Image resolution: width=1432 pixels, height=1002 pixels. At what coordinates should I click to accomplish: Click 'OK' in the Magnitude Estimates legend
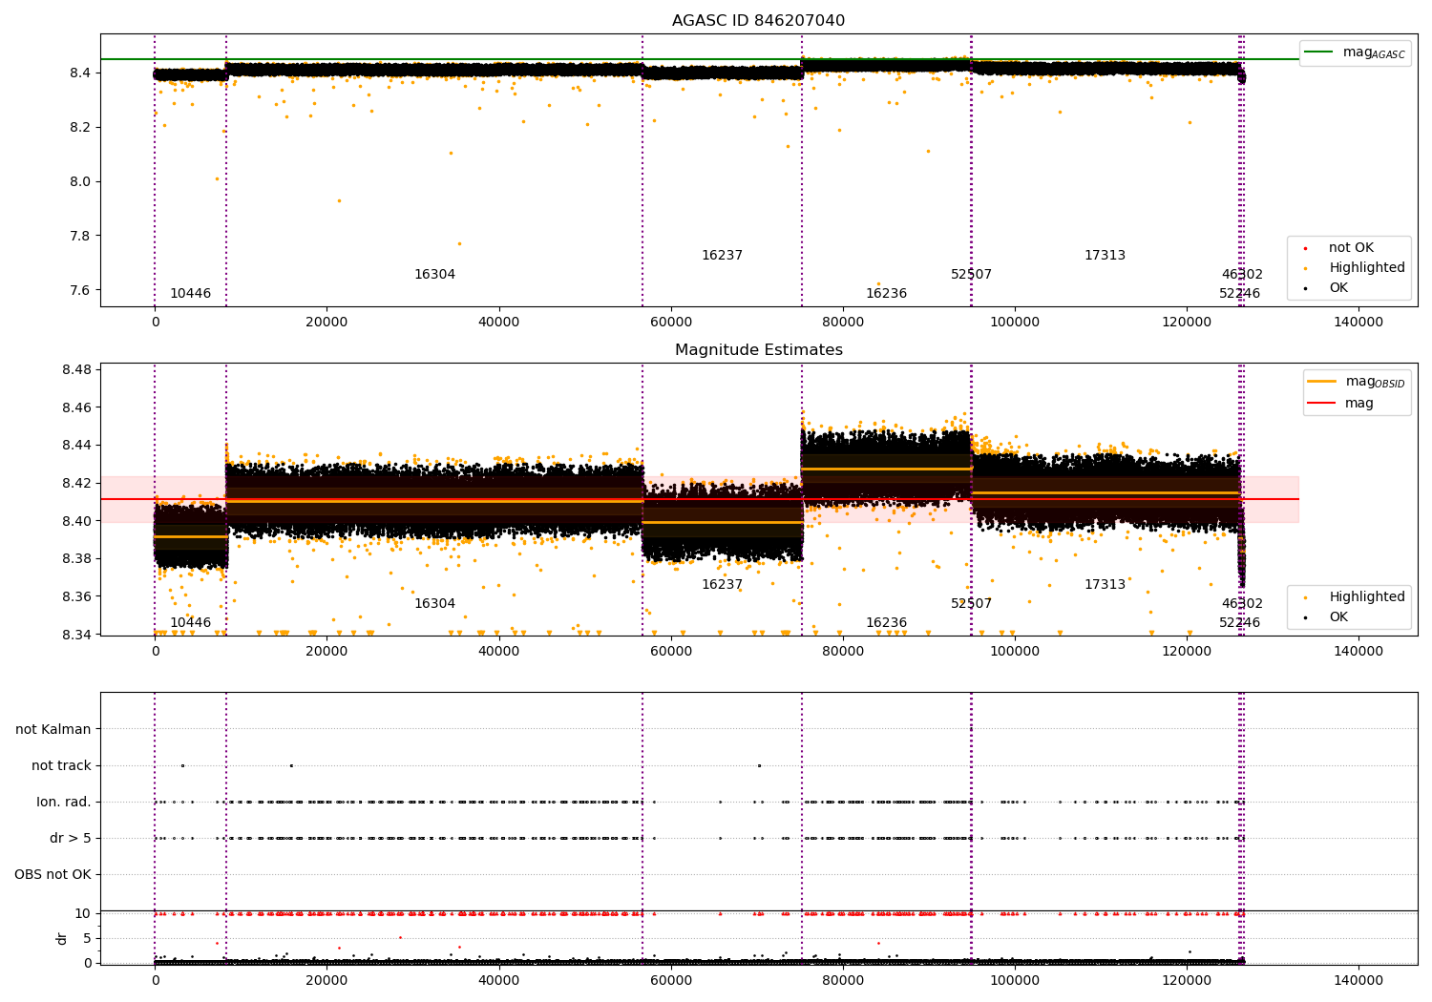click(x=1338, y=617)
